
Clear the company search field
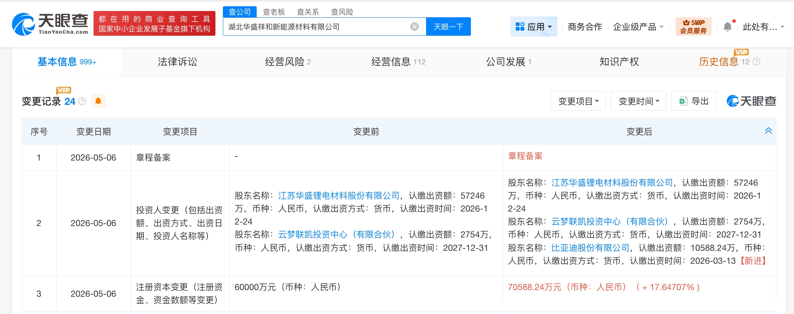414,27
